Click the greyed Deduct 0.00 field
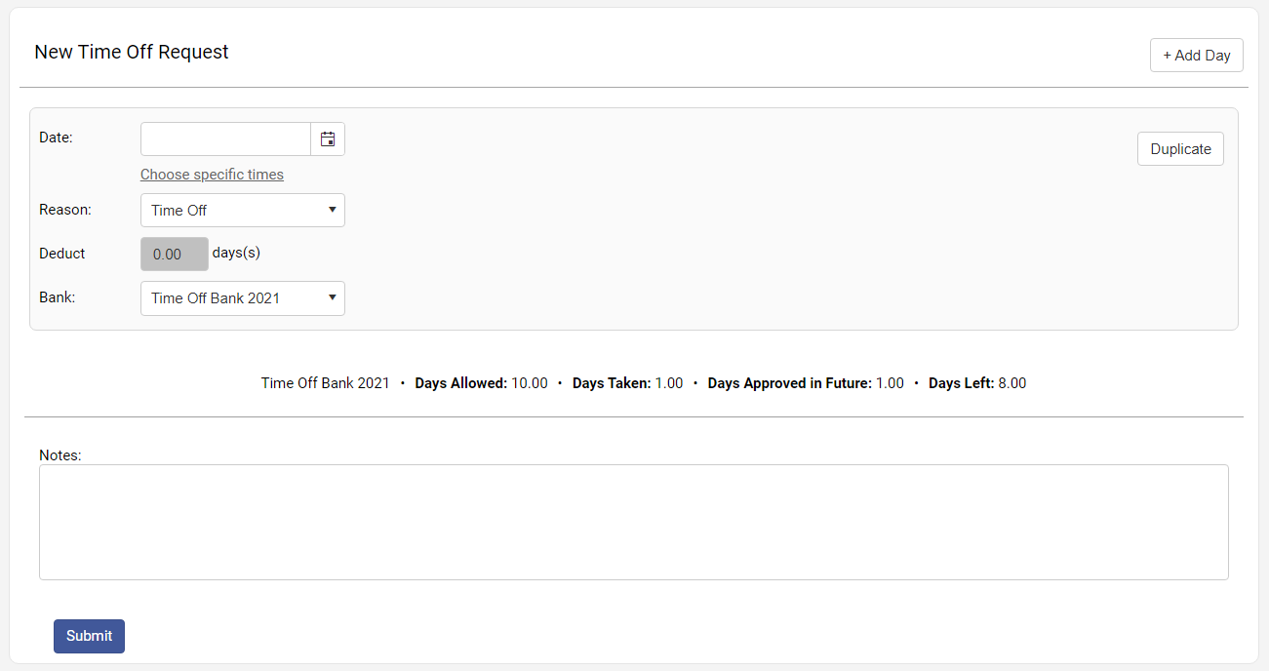Screen dimensions: 1269x671 coord(175,254)
